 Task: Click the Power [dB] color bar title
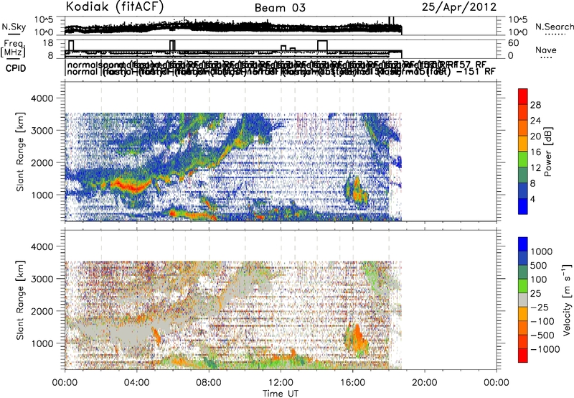click(x=547, y=152)
